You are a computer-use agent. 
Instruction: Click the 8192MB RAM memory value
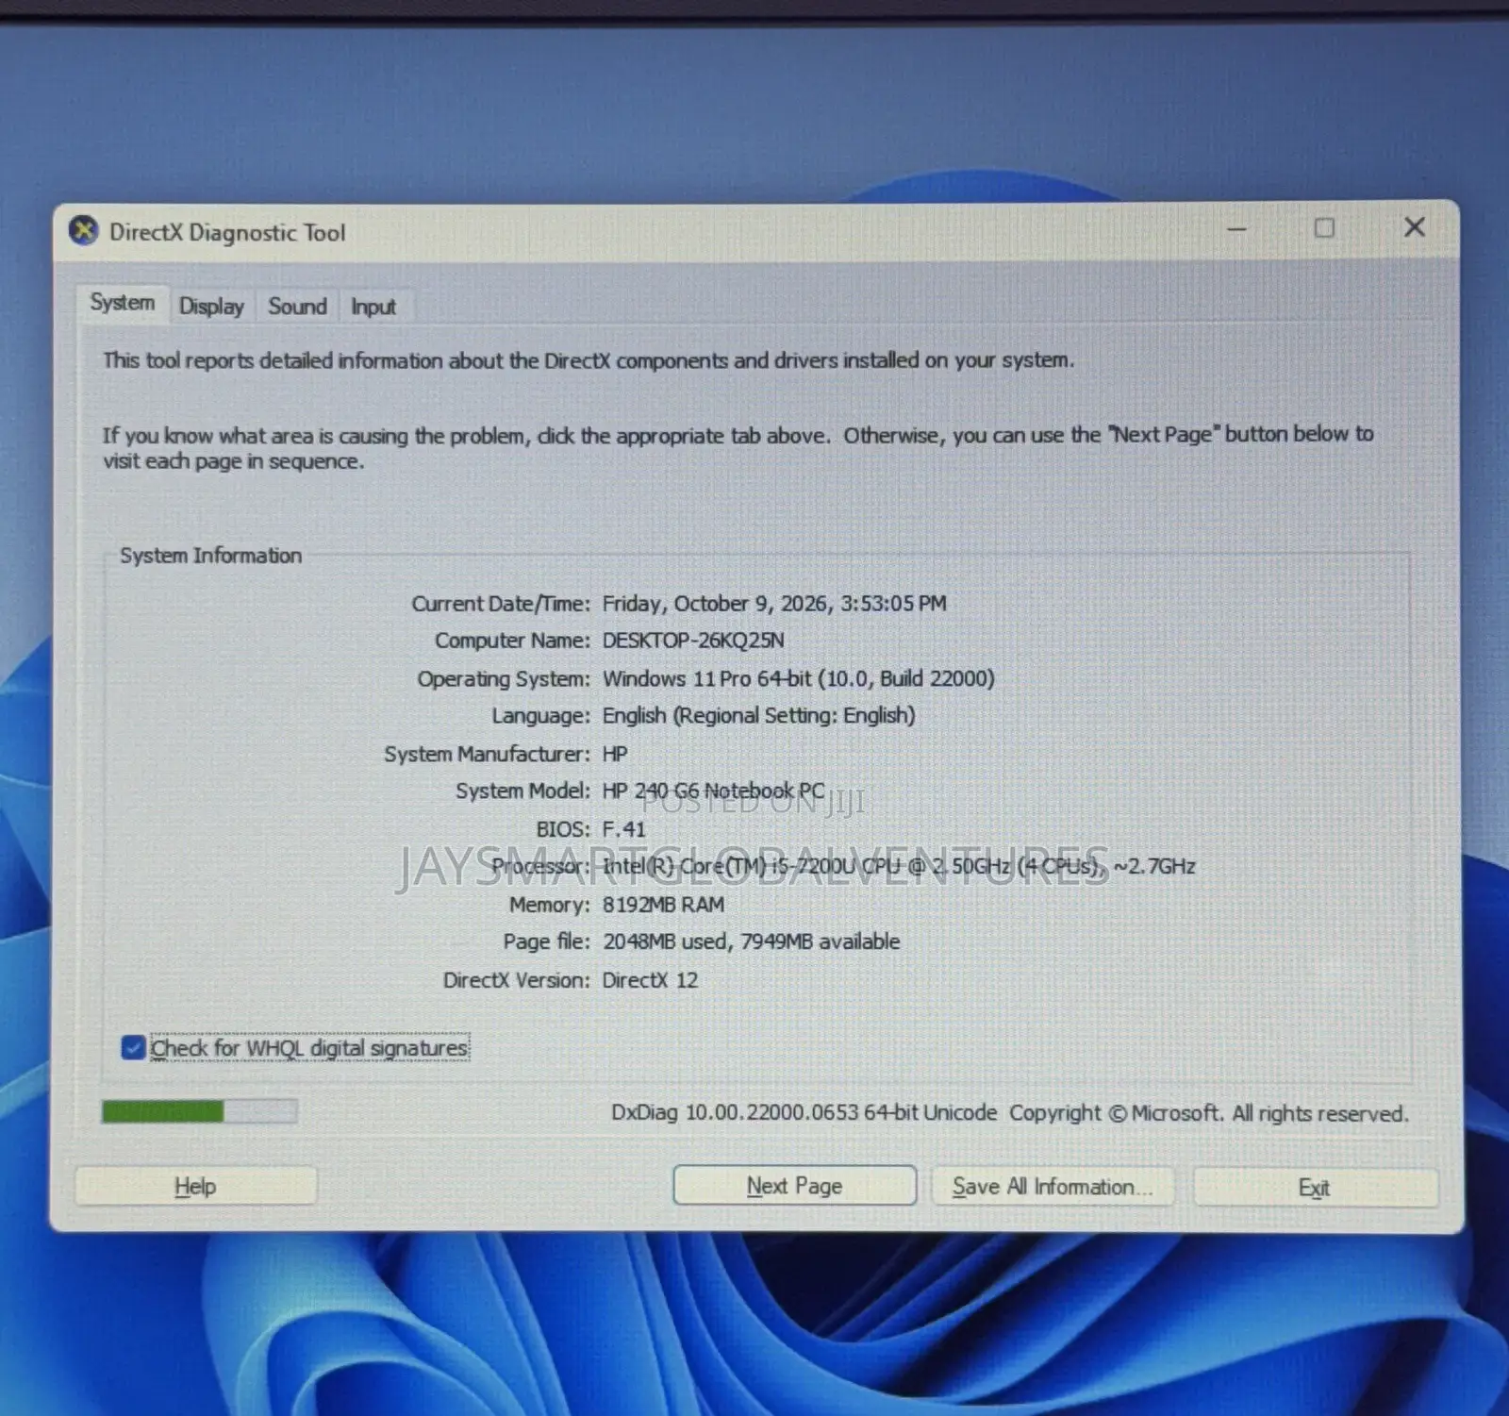tap(663, 905)
